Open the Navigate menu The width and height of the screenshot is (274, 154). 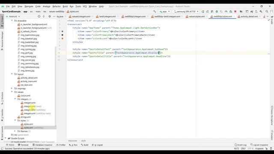coord(29,6)
